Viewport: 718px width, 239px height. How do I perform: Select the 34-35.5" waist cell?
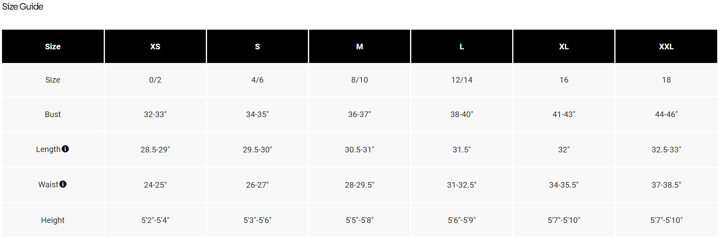(x=564, y=185)
